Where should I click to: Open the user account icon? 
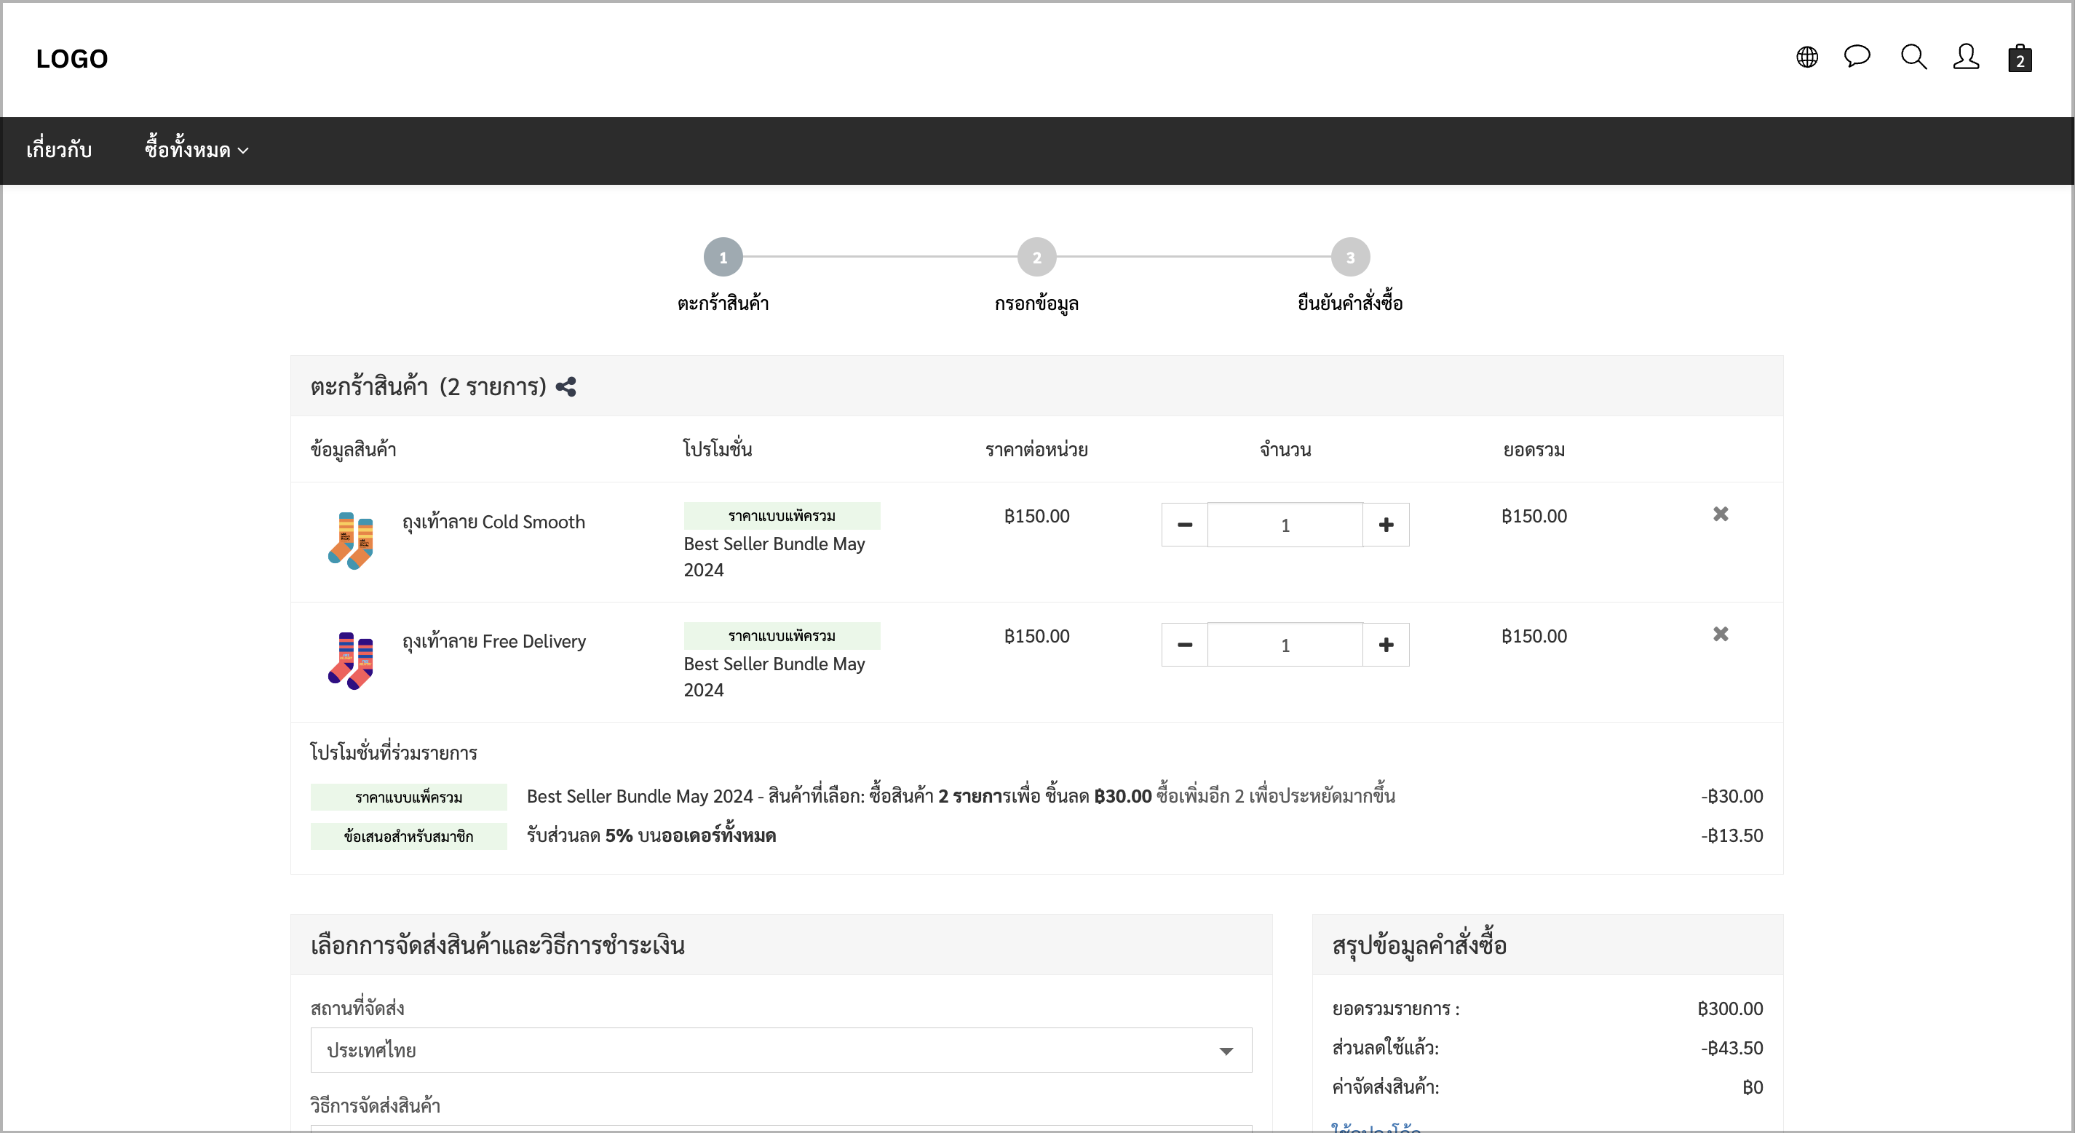coord(1965,57)
